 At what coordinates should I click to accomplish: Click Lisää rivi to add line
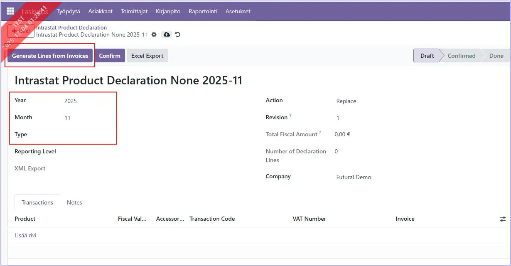coord(25,235)
